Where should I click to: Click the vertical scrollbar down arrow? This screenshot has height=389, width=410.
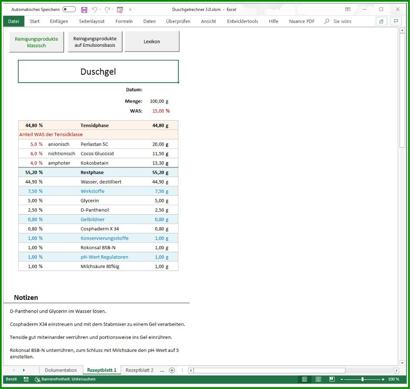pyautogui.click(x=402, y=363)
